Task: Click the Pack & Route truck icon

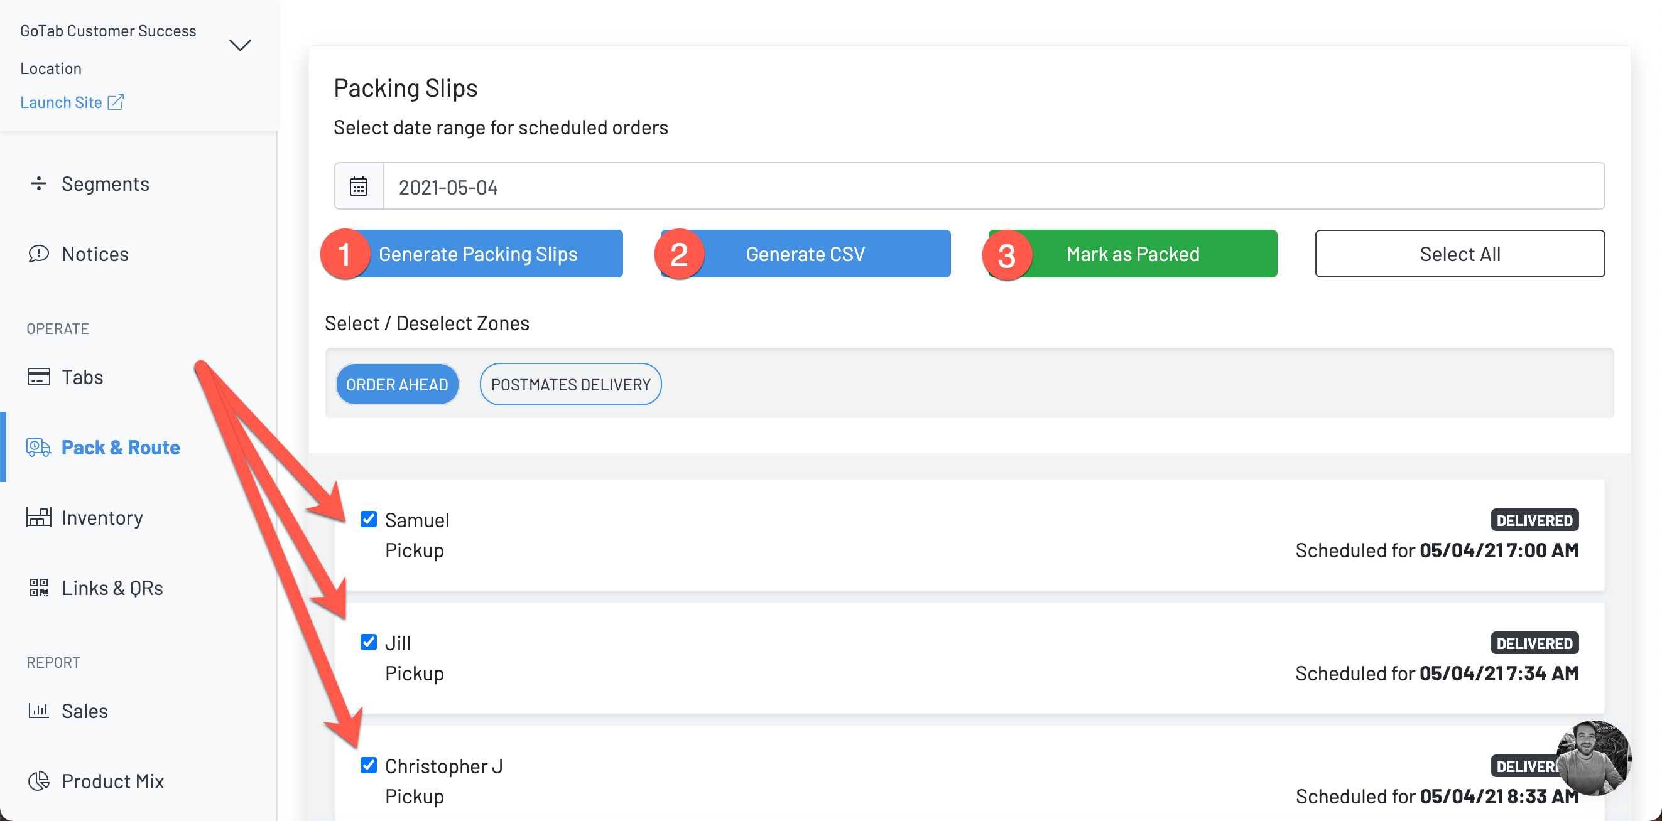Action: pos(39,447)
